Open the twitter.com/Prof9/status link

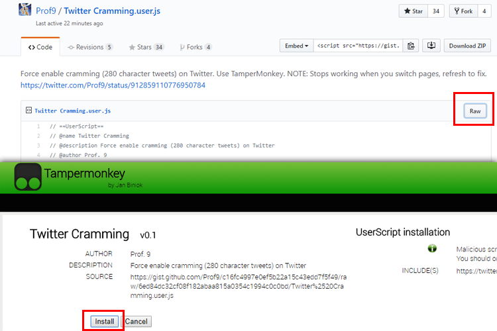113,85
